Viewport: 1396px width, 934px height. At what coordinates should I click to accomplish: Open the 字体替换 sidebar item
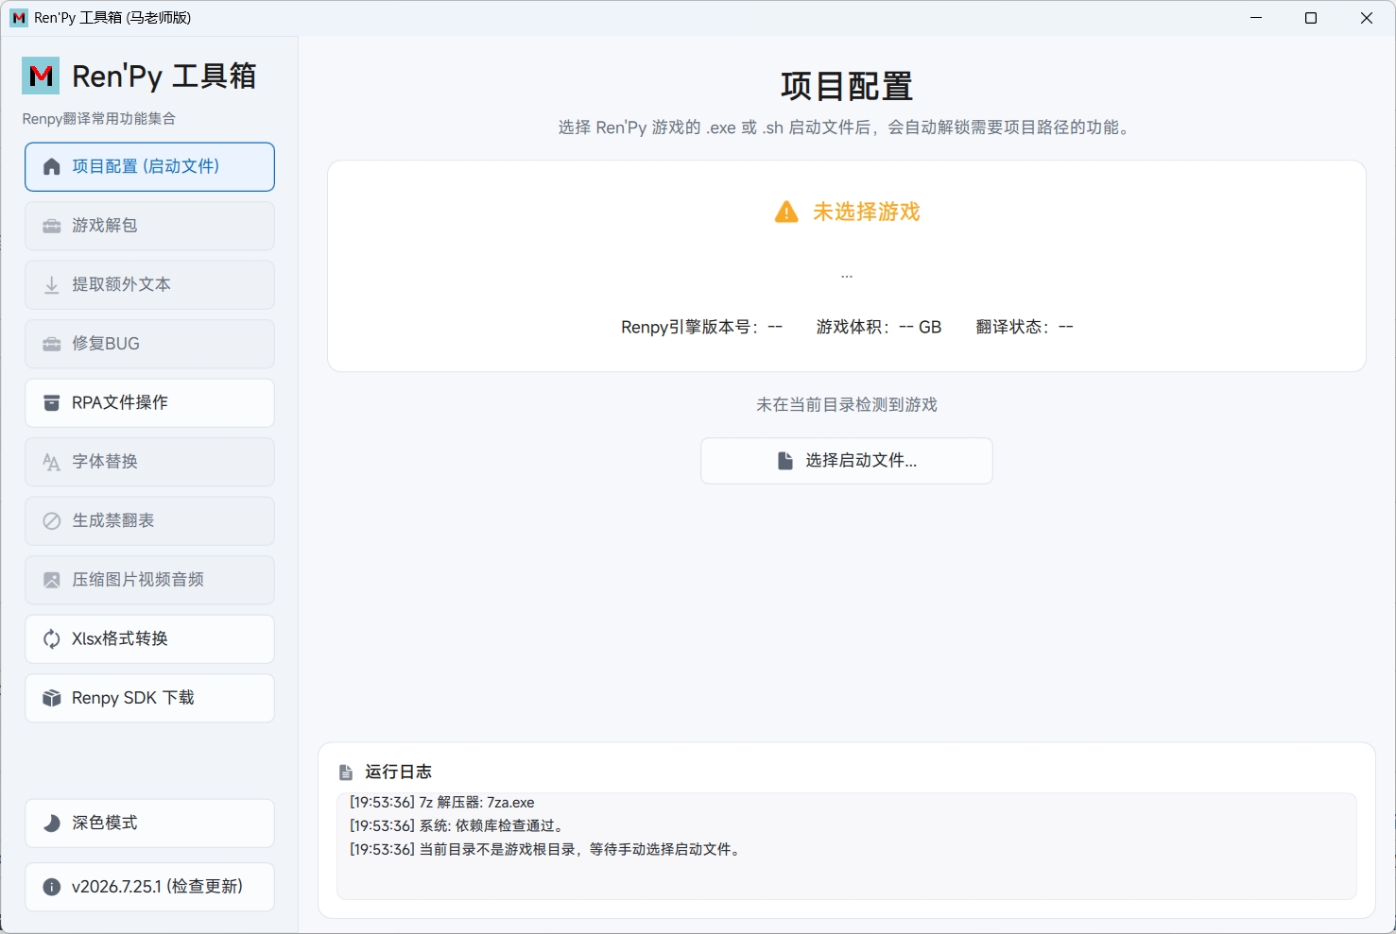click(149, 462)
